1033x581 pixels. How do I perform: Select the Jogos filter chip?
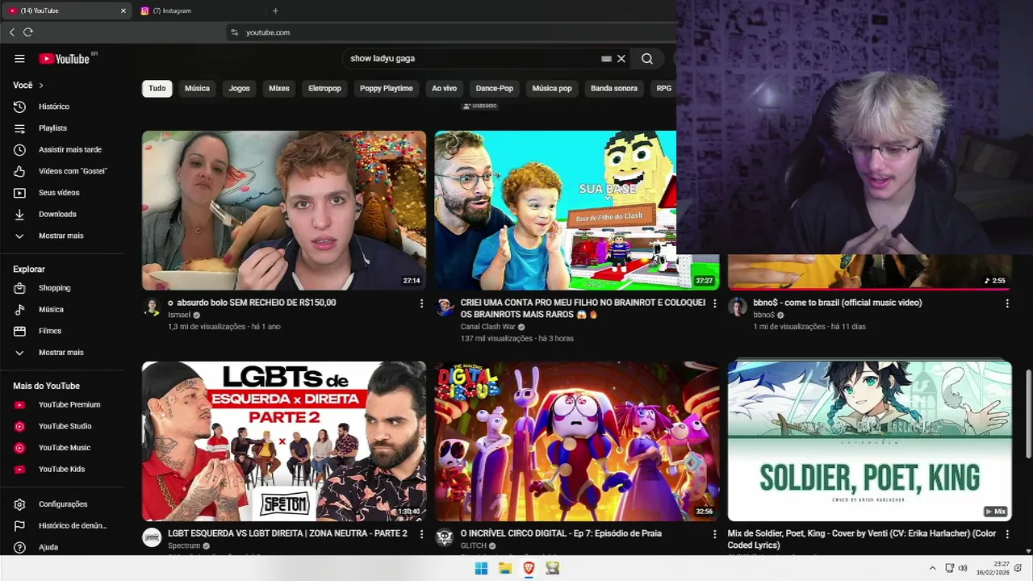pyautogui.click(x=239, y=89)
